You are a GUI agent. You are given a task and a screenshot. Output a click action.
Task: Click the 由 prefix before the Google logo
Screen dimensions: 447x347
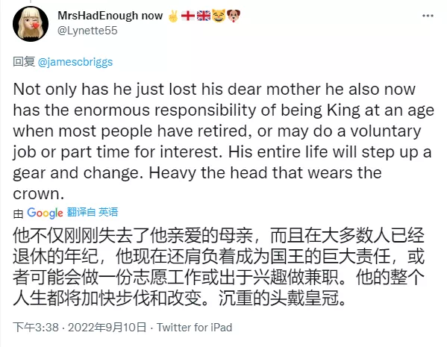18,213
